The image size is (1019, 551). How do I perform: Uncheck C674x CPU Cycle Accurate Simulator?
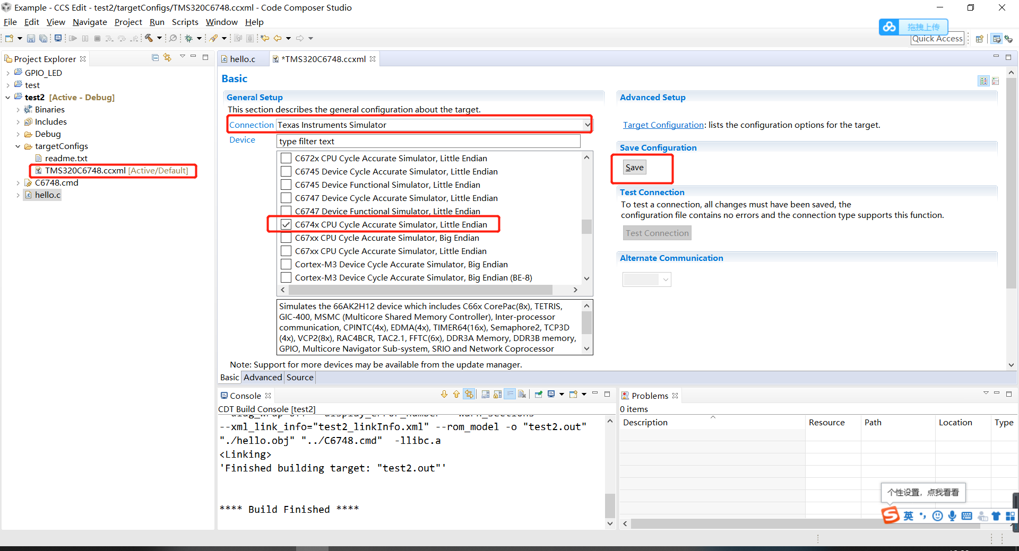click(286, 224)
